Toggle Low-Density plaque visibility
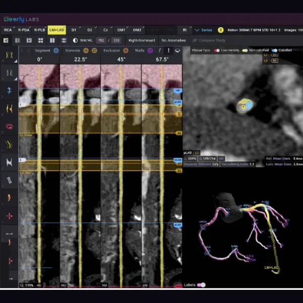This screenshot has width=303, height=303. pyautogui.click(x=217, y=50)
